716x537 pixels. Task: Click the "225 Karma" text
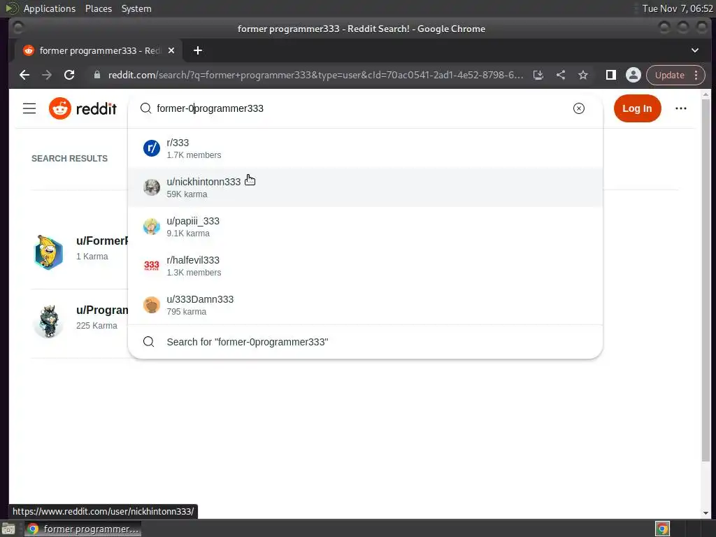pos(96,326)
